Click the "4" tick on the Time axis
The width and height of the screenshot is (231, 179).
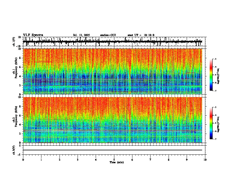pyautogui.click(x=96, y=160)
